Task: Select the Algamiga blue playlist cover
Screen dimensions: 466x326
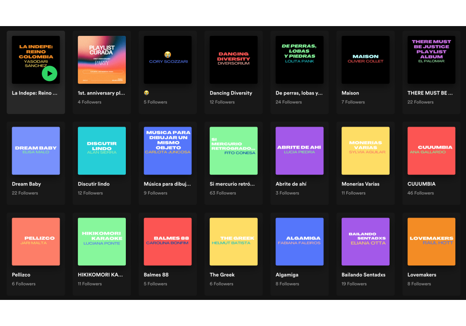Action: point(300,241)
